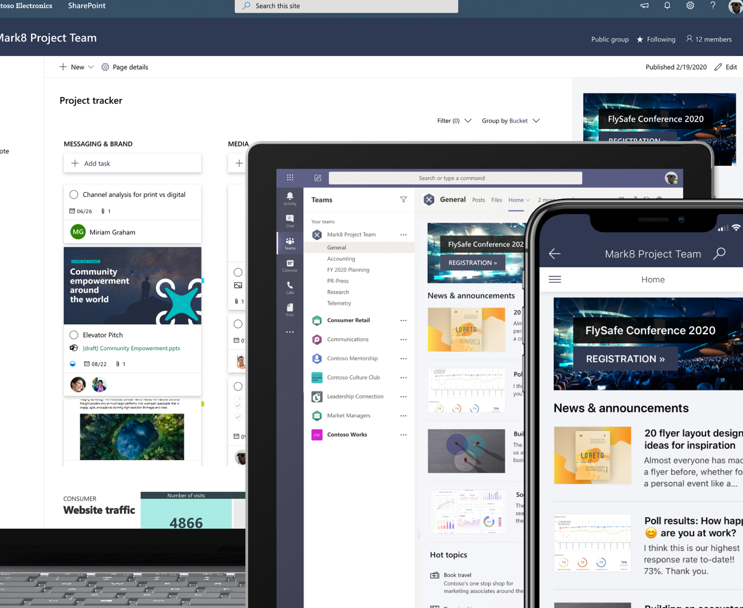Click the Miriam Graham assignee avatar
Screen dimensions: 743x608
[78, 232]
